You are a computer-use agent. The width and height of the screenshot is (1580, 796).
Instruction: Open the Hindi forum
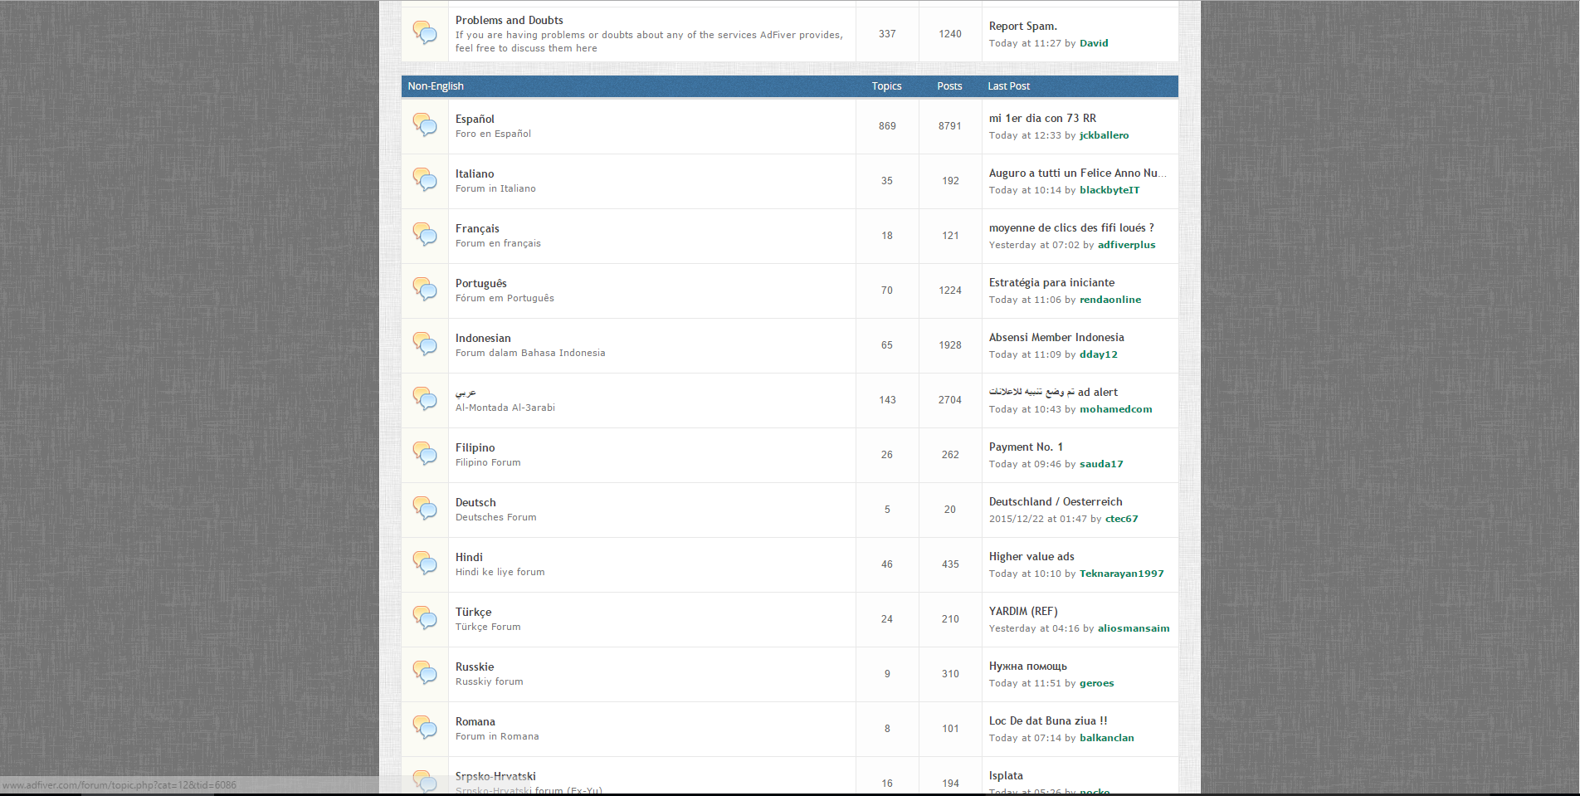(469, 557)
